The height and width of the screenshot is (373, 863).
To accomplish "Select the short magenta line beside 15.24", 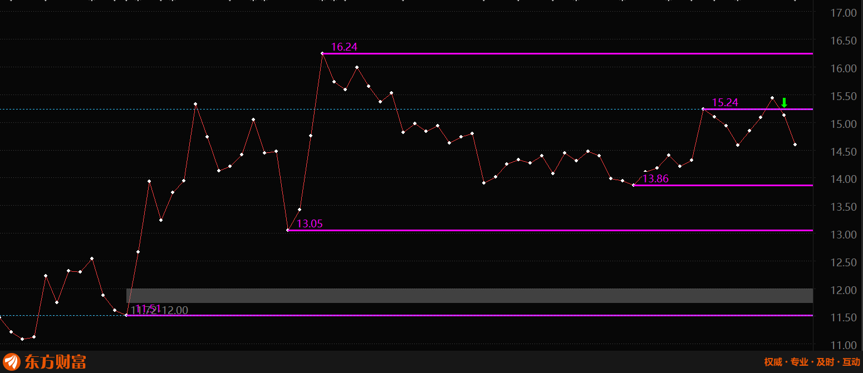I will tap(758, 109).
